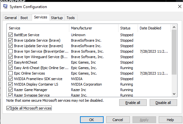Switch to the General tab

pos(11,18)
